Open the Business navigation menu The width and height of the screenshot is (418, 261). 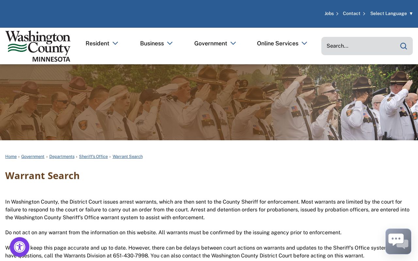[152, 43]
